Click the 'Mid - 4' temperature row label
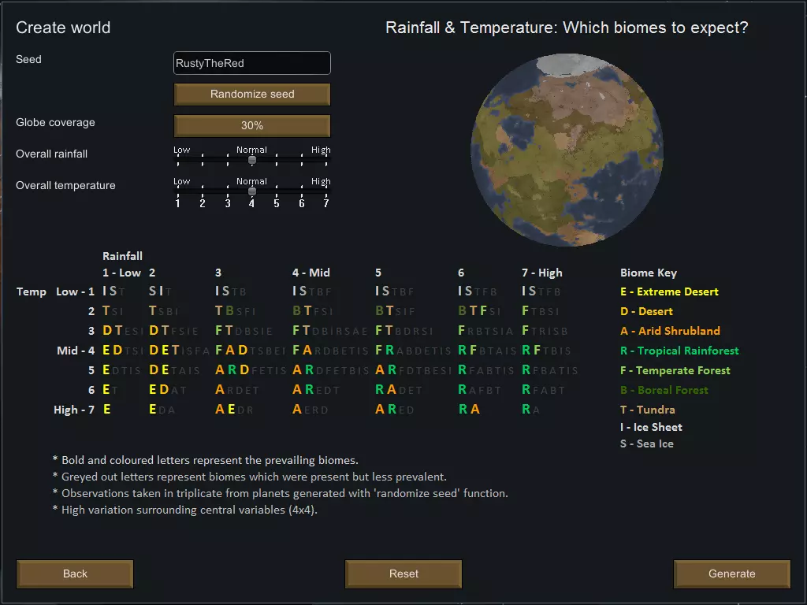The image size is (807, 605). (x=76, y=351)
